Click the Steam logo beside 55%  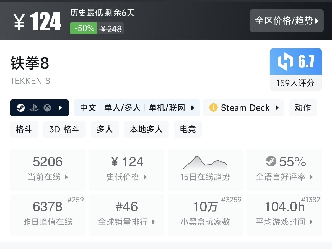[271, 161]
